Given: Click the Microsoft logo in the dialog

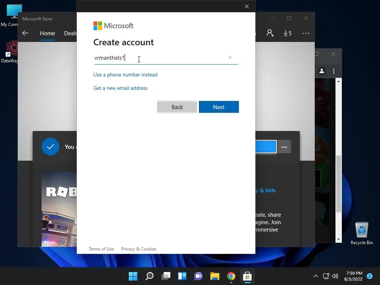Looking at the screenshot, I should pos(113,26).
